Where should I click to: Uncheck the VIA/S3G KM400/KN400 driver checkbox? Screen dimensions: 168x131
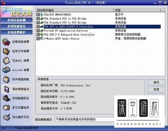[38, 14]
